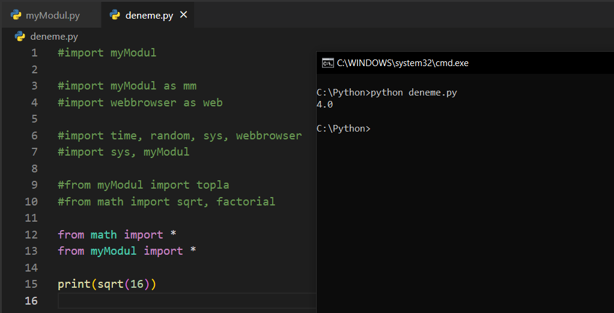Switch to the myModul.py tab
This screenshot has height=313, width=614.
[x=52, y=15]
